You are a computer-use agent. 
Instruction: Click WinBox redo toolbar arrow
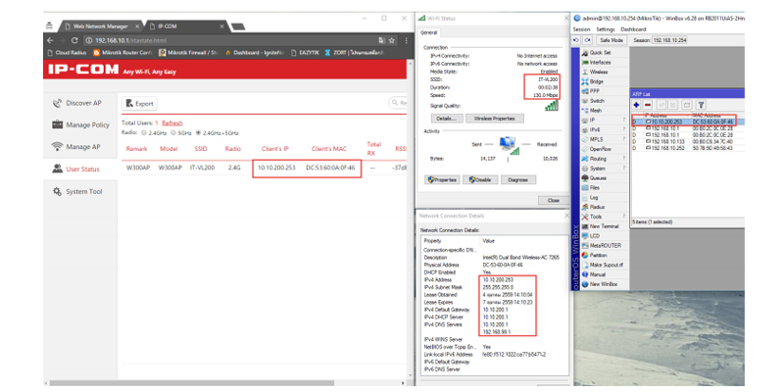(x=587, y=40)
